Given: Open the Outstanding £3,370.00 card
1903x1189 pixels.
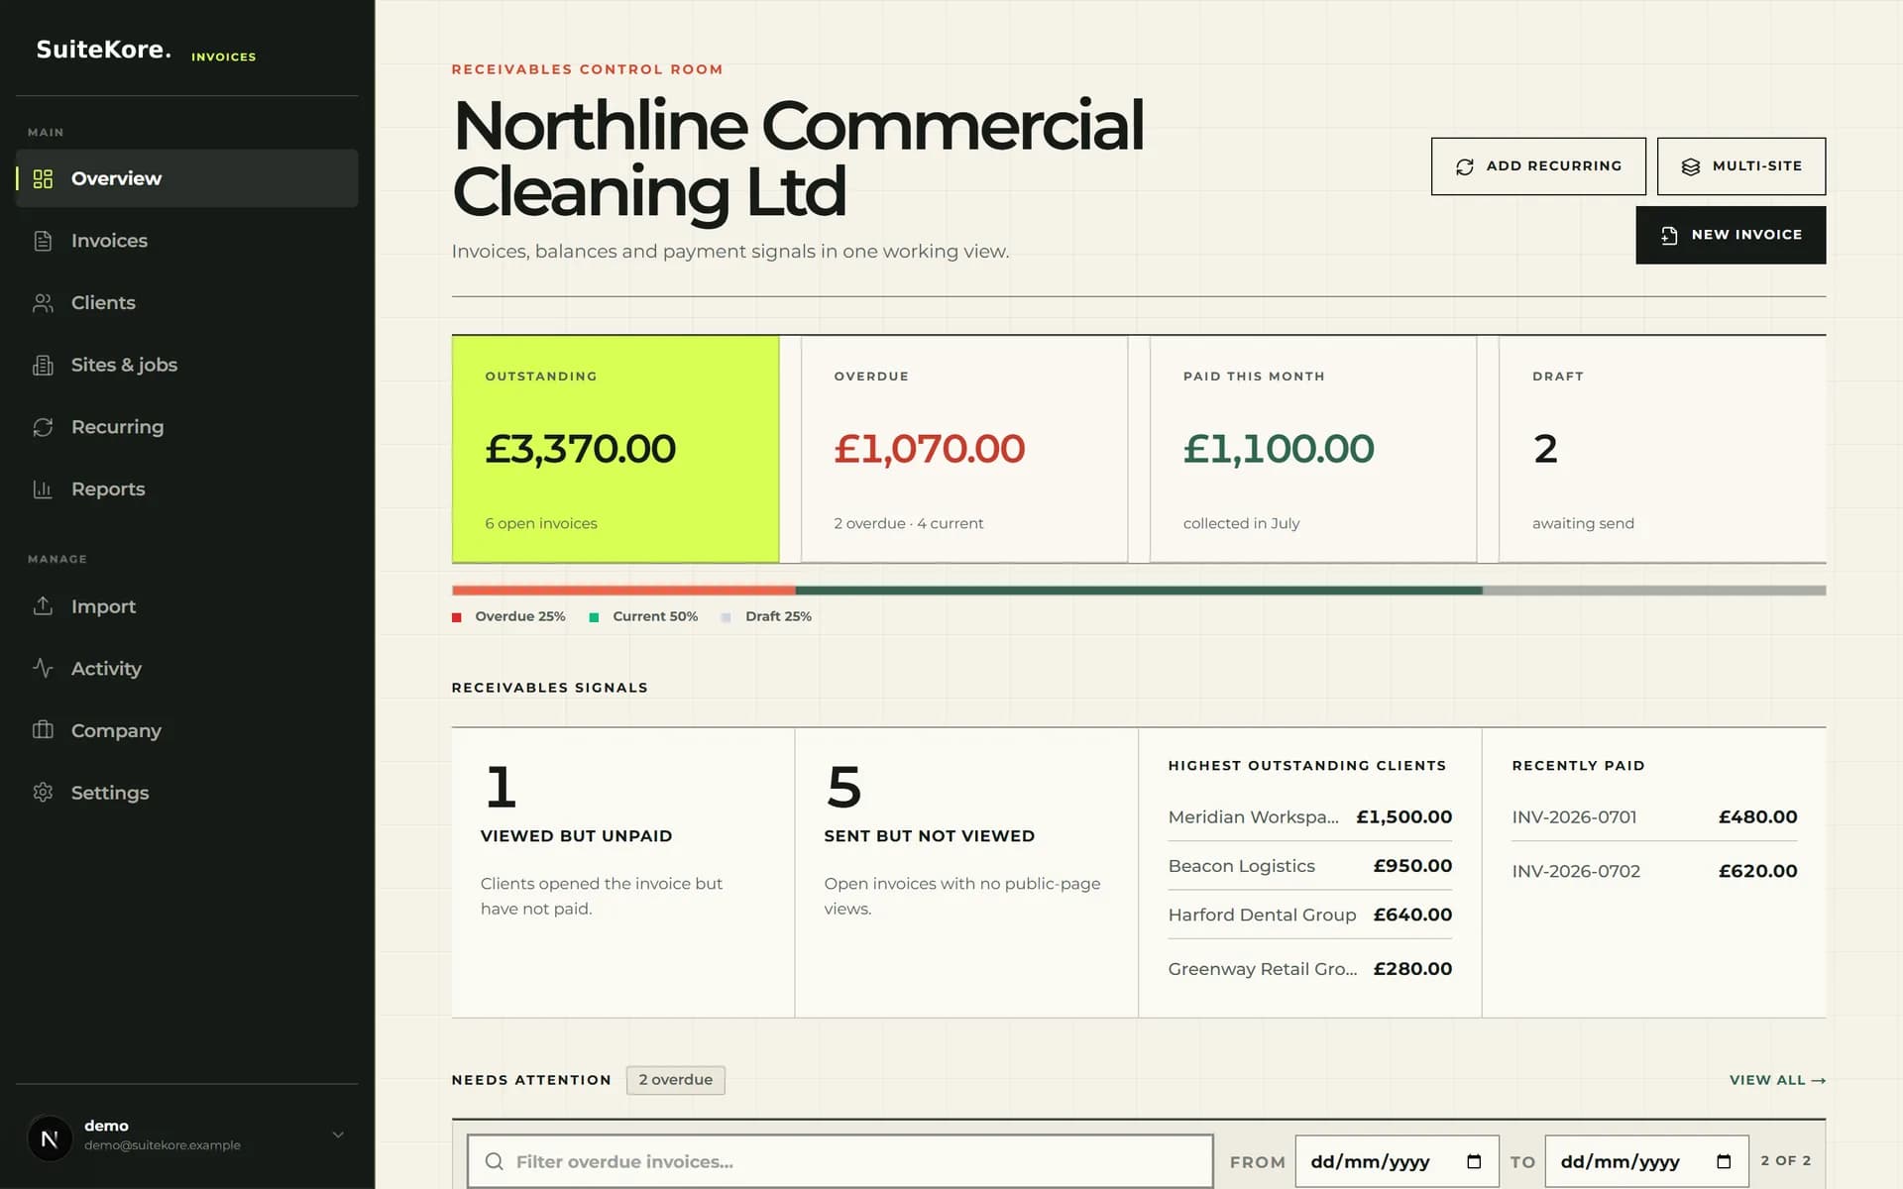Looking at the screenshot, I should click(616, 449).
